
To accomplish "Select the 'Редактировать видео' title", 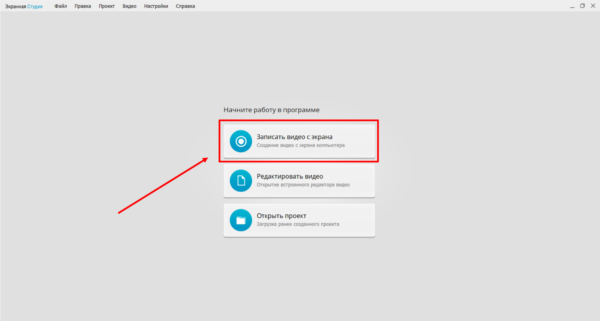I will (290, 176).
